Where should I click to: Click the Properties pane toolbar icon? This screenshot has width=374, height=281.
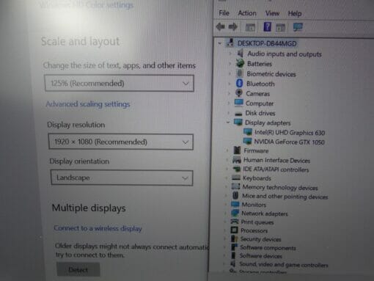(280, 27)
